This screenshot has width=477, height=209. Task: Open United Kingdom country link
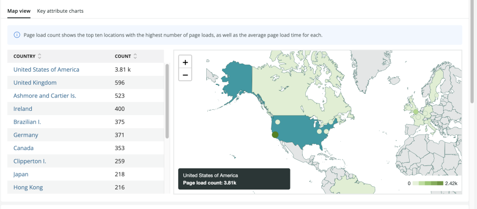(35, 83)
